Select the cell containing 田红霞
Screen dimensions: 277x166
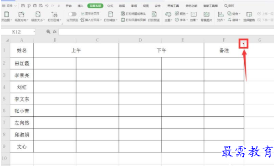tap(22, 63)
